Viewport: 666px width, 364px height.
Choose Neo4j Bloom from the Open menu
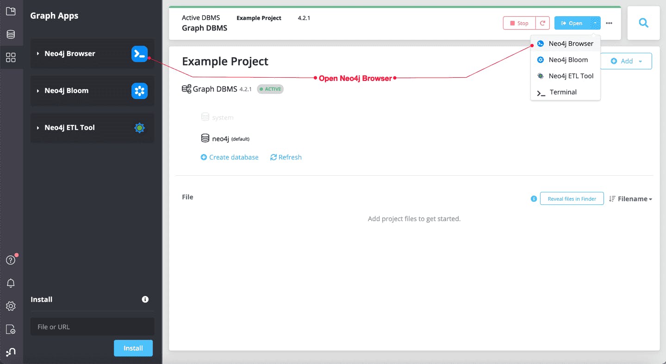point(566,60)
